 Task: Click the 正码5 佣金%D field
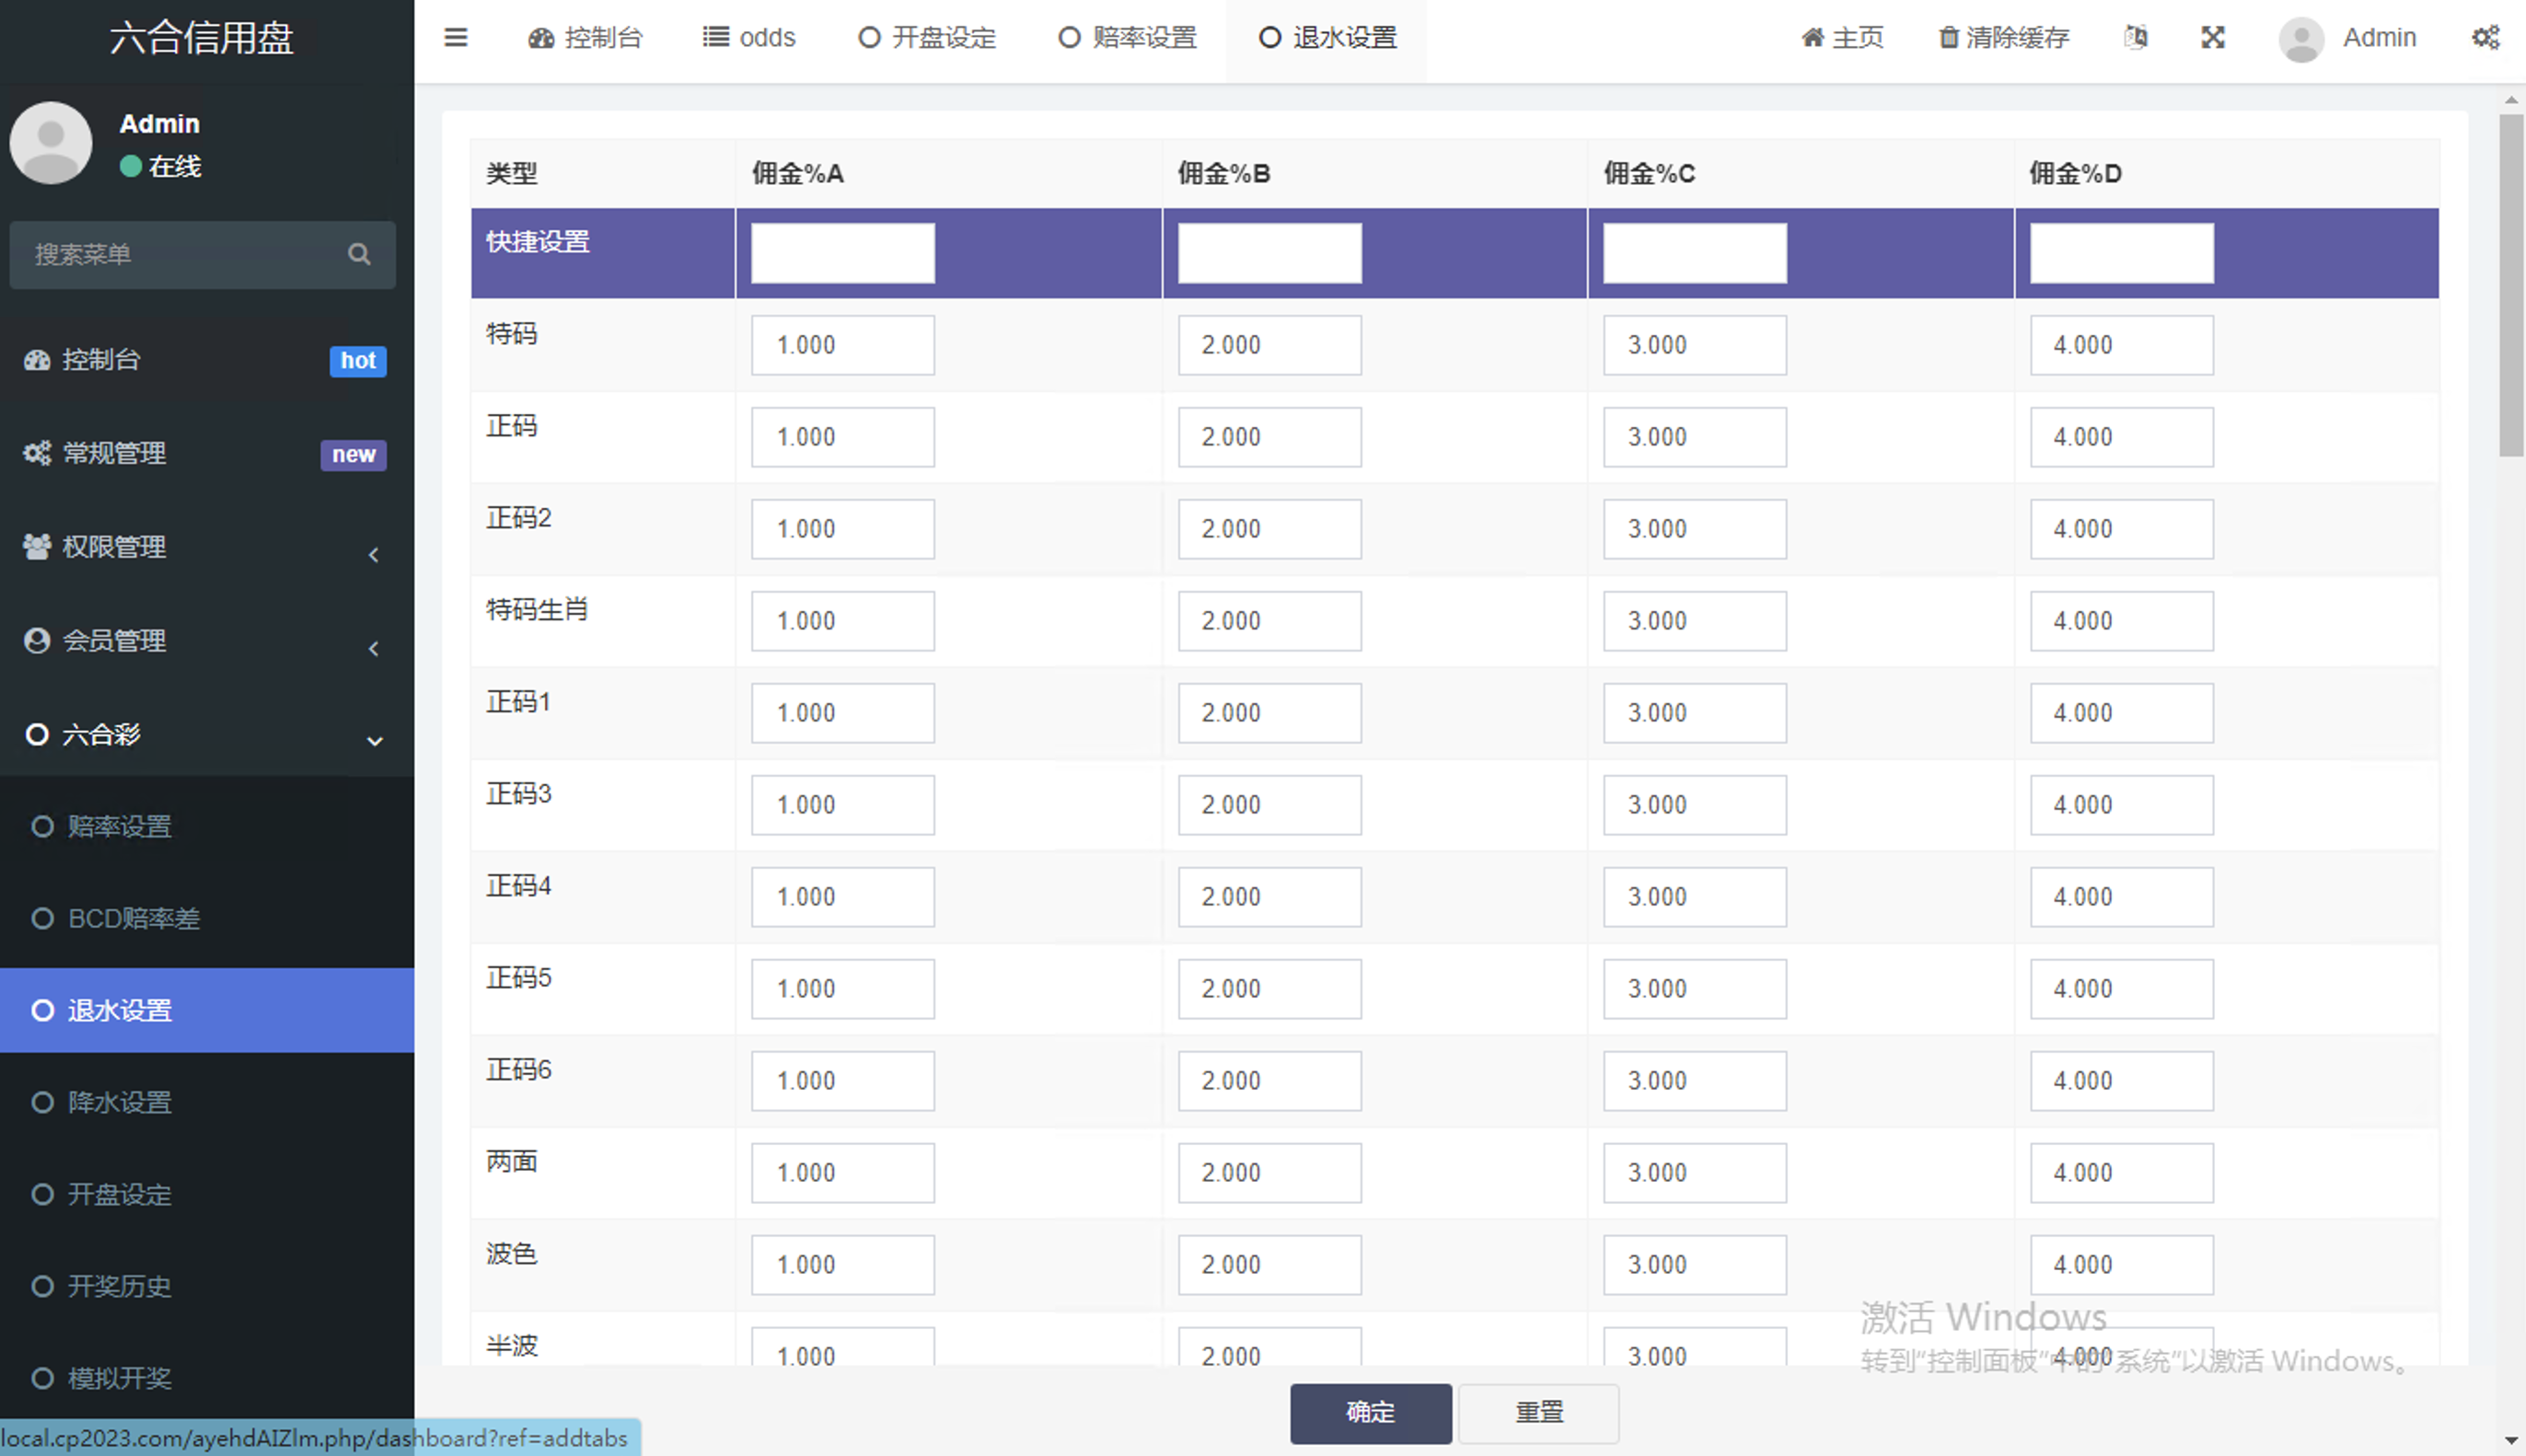pos(2121,989)
